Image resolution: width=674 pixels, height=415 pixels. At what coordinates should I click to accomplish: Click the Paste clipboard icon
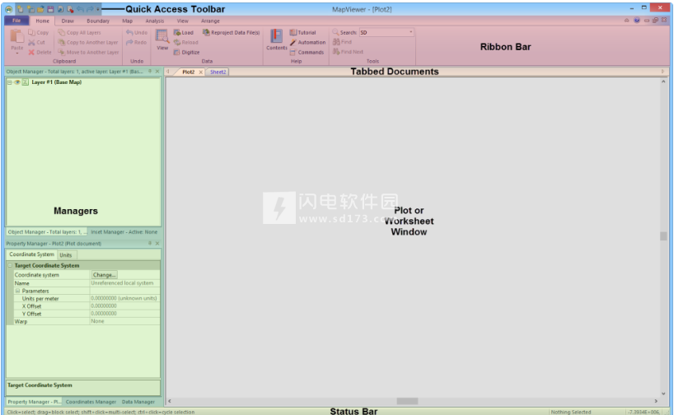click(16, 37)
